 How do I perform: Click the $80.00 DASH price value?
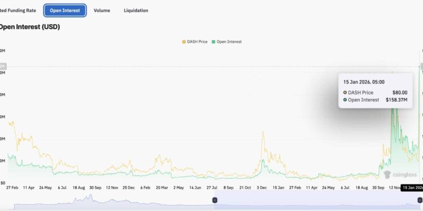point(400,93)
